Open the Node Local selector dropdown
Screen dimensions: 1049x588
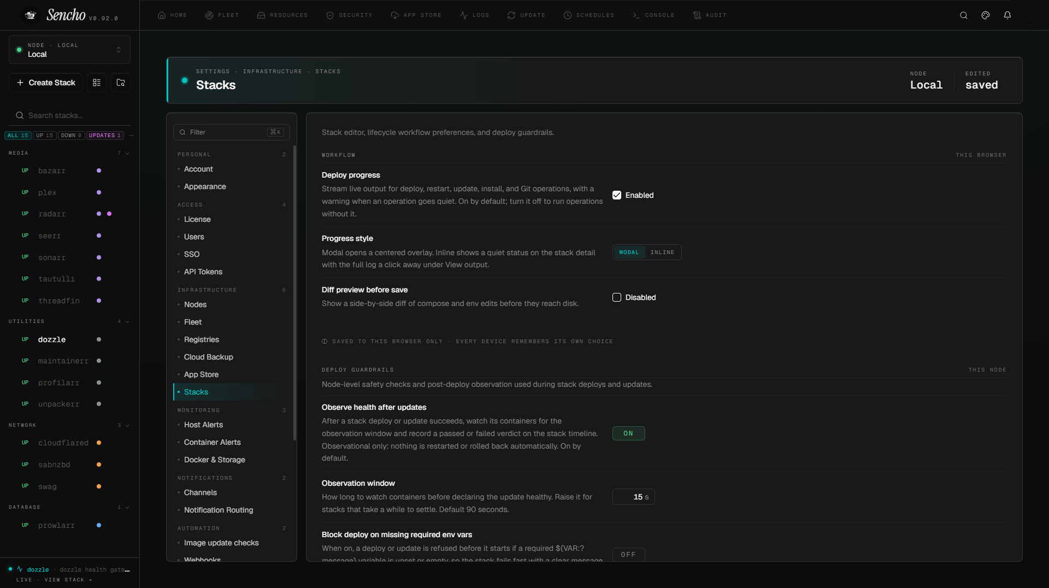(69, 50)
